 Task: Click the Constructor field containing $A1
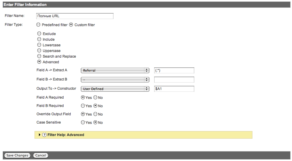[x=174, y=89]
